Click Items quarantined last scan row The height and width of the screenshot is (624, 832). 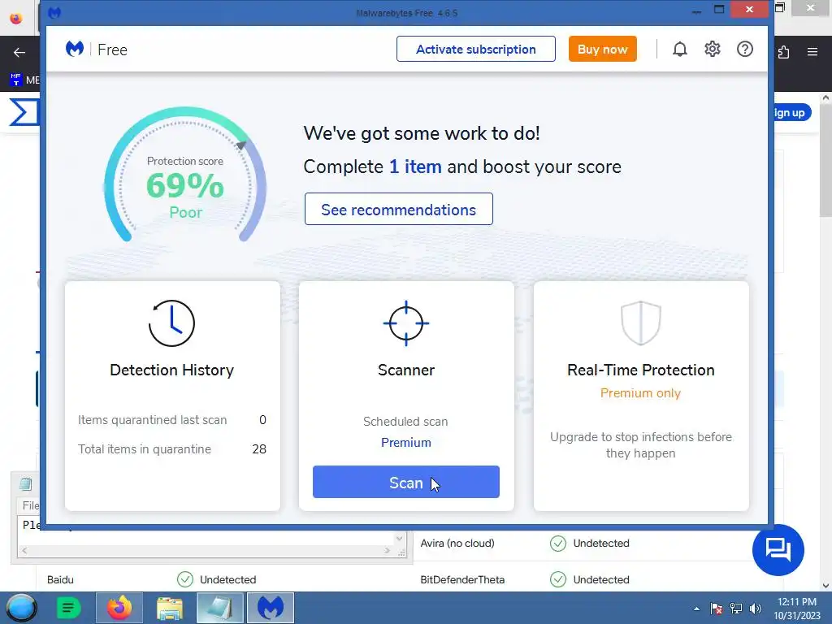click(x=172, y=420)
